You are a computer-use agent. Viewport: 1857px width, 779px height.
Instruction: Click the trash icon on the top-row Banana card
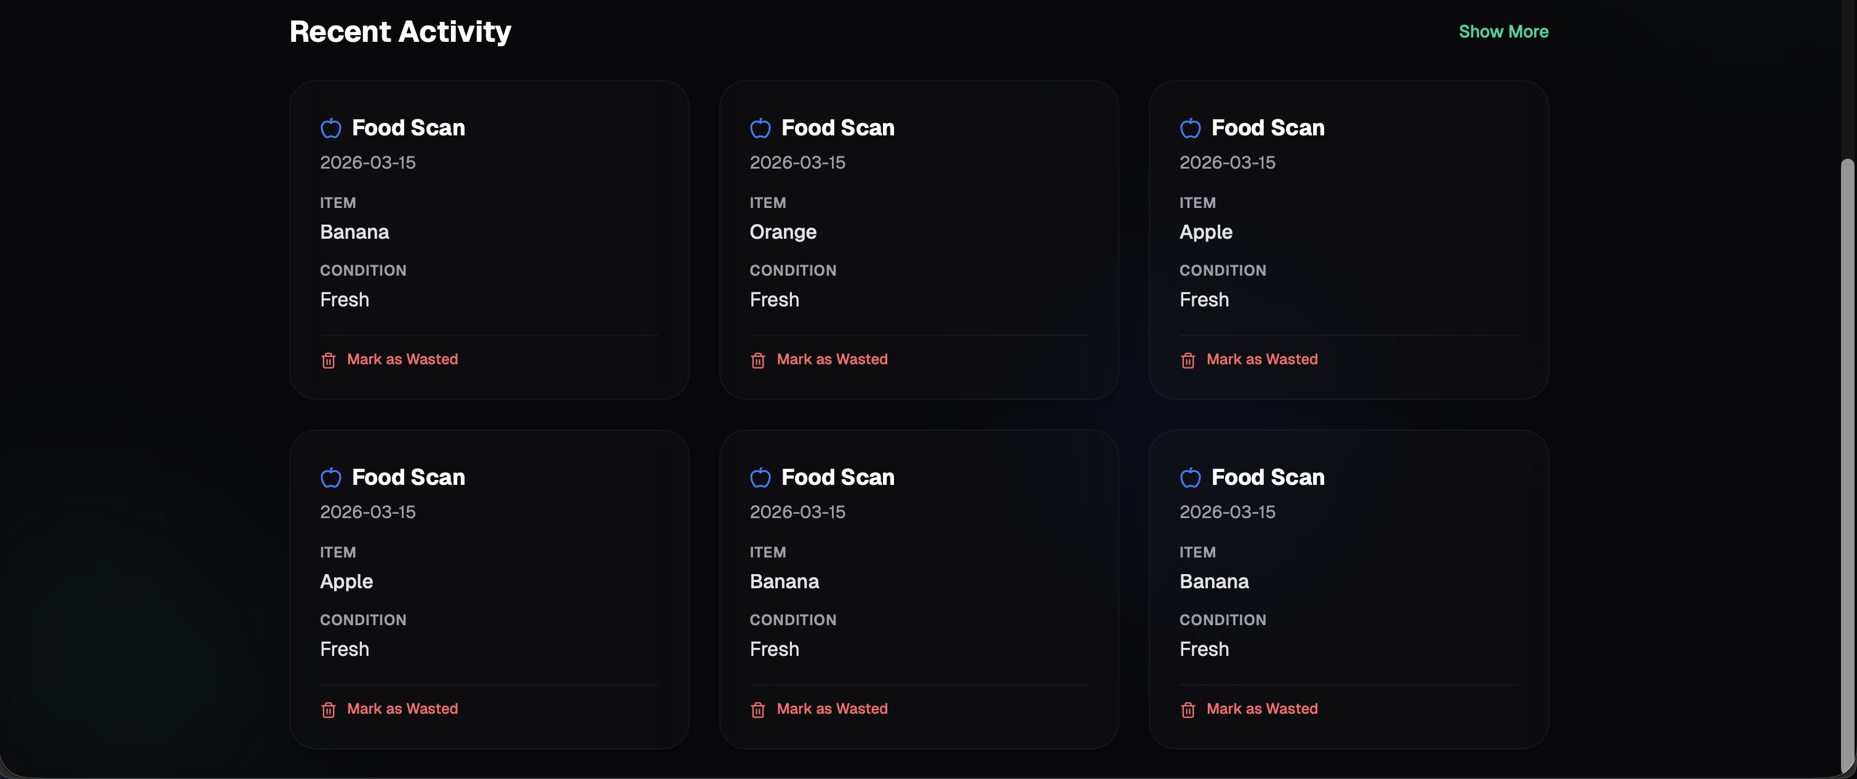[x=328, y=361]
